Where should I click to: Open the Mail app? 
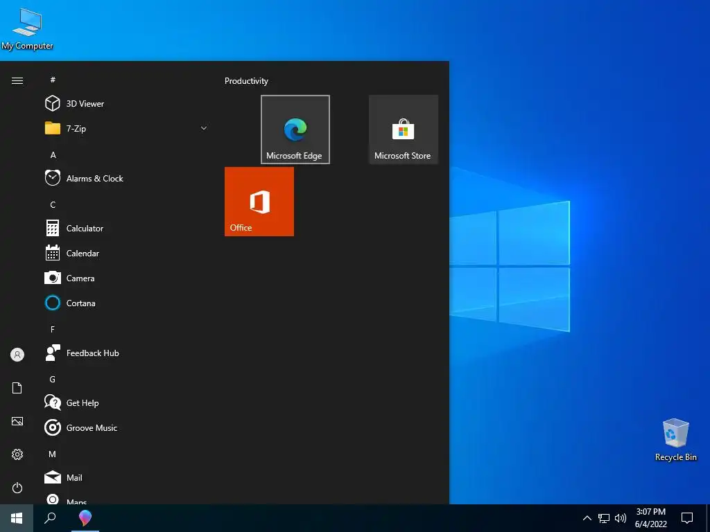click(x=125, y=478)
